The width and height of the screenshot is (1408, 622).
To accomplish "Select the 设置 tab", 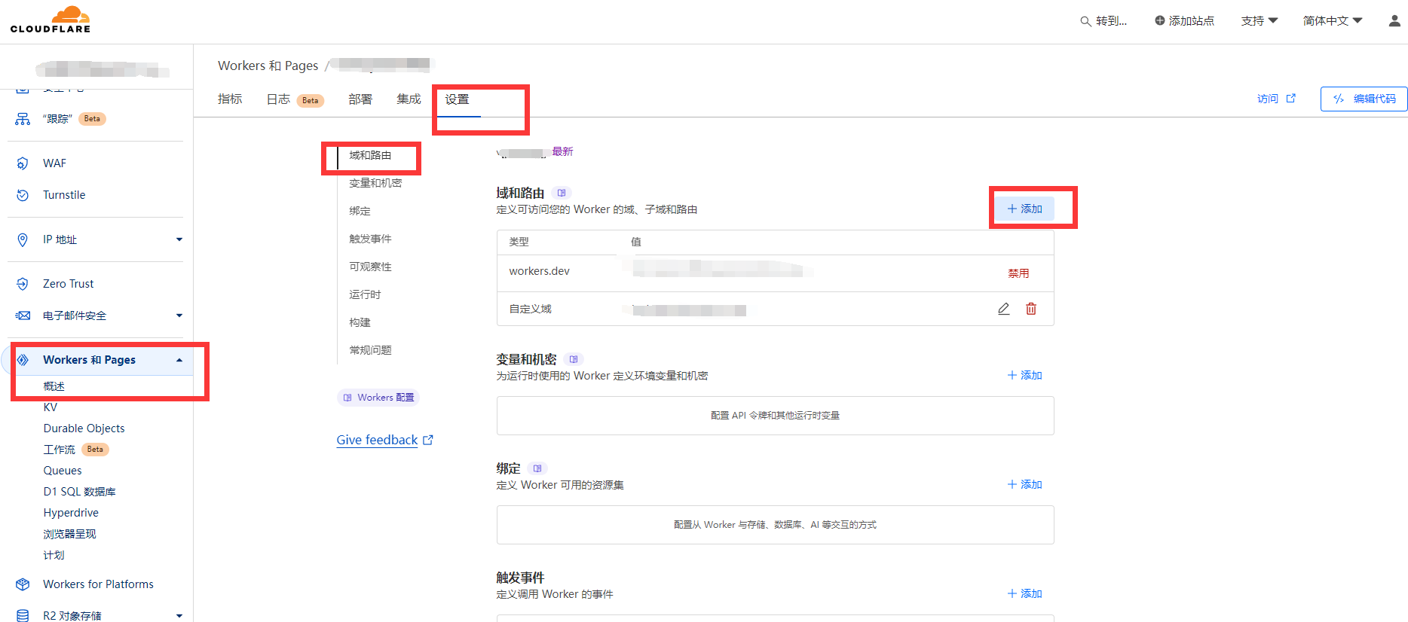I will [457, 99].
